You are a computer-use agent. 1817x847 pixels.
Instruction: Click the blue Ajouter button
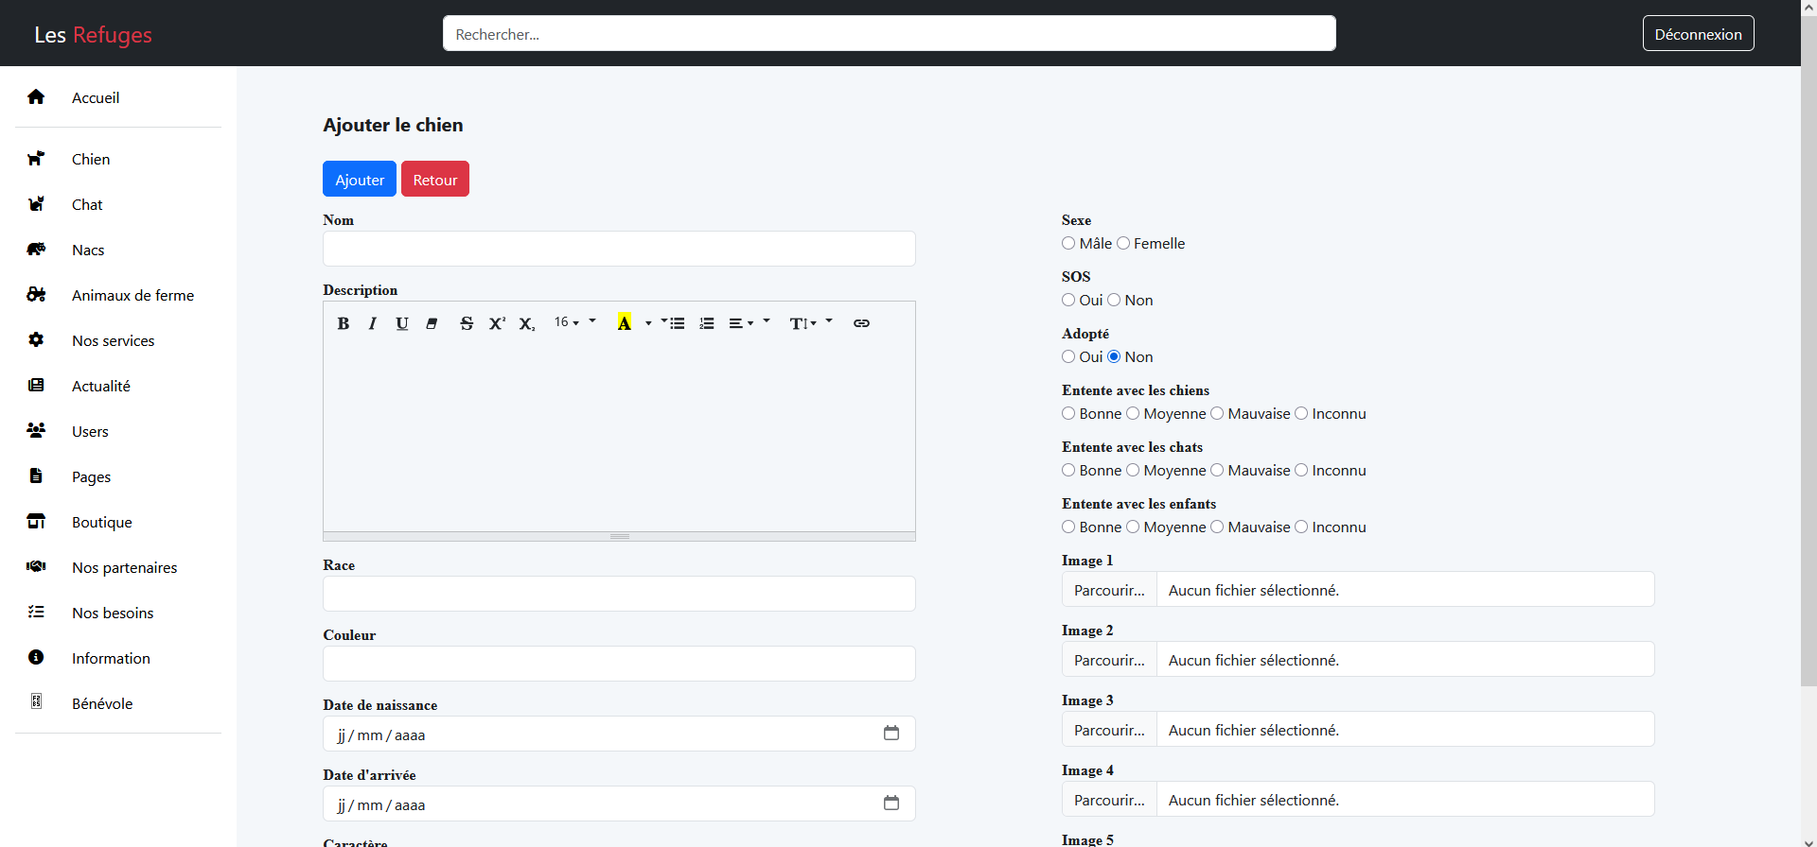(360, 180)
